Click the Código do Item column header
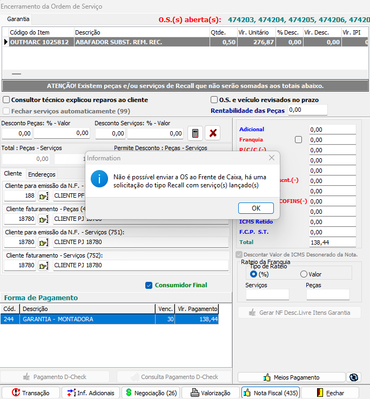 click(41, 32)
